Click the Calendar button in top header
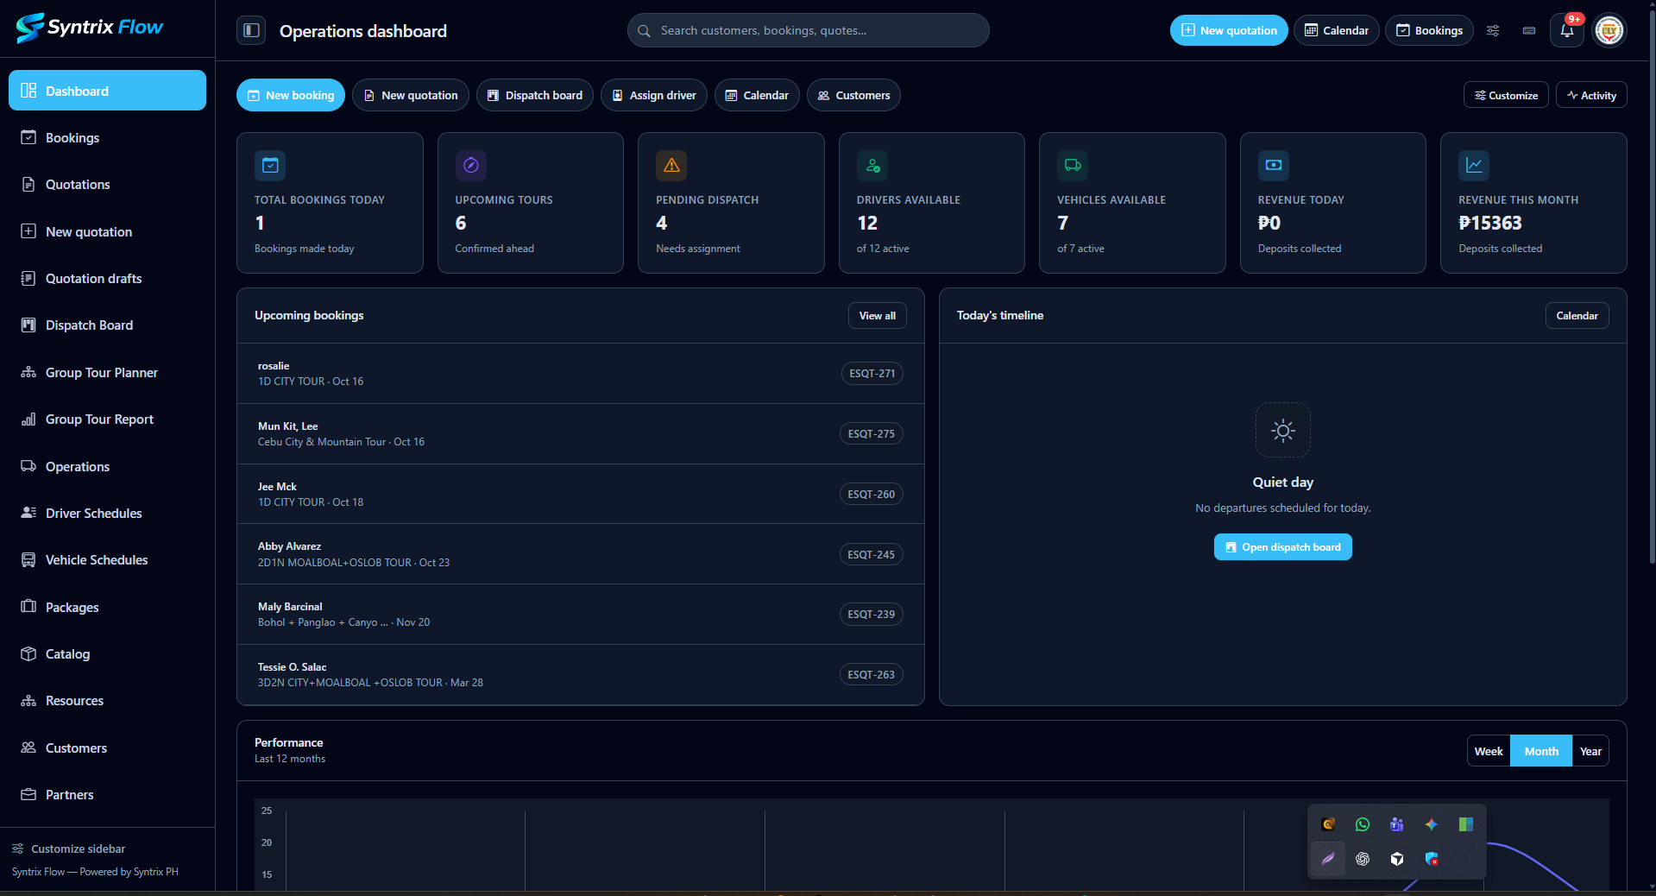Image resolution: width=1656 pixels, height=896 pixels. (x=1336, y=30)
